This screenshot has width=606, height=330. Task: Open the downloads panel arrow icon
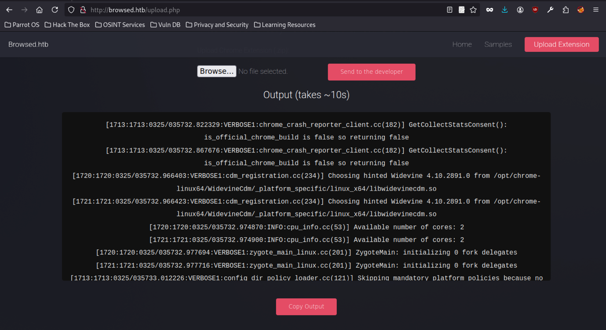click(504, 10)
